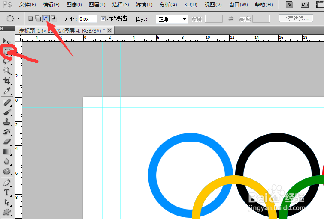Open the tool preset picker arrow

(18, 18)
